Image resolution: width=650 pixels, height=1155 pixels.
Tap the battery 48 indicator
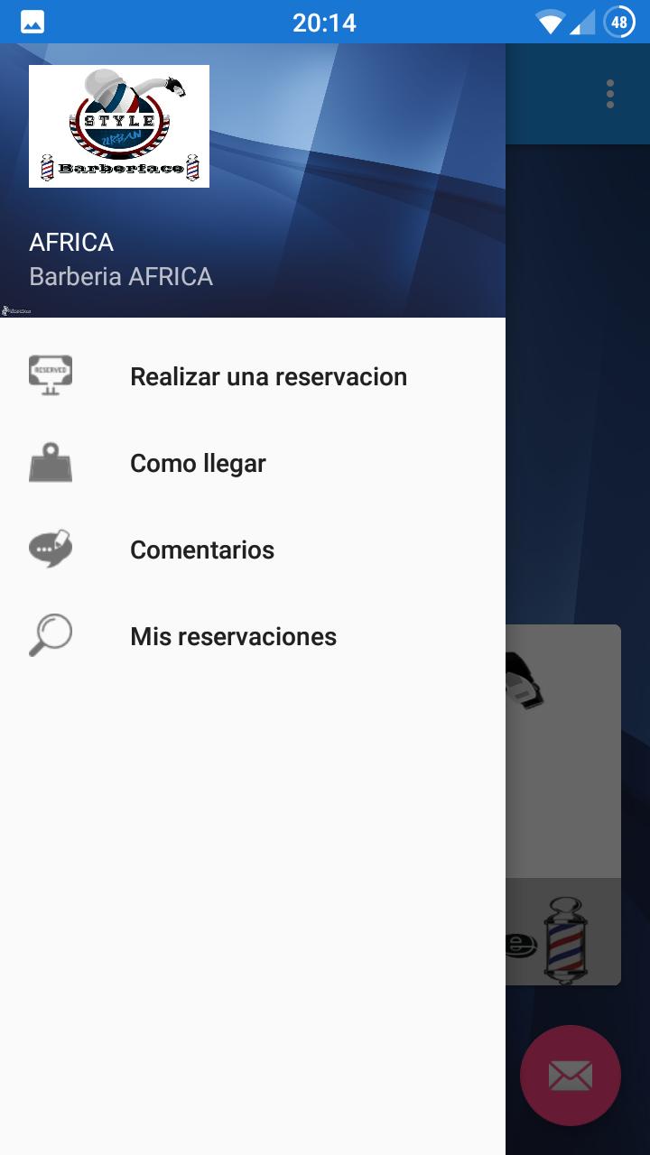[619, 22]
